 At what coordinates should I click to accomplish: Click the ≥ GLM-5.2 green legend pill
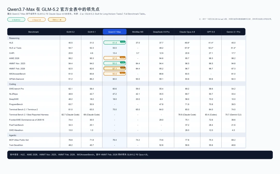coord(16,20)
